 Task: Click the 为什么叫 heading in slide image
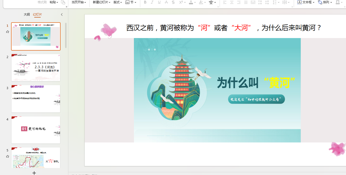point(238,82)
